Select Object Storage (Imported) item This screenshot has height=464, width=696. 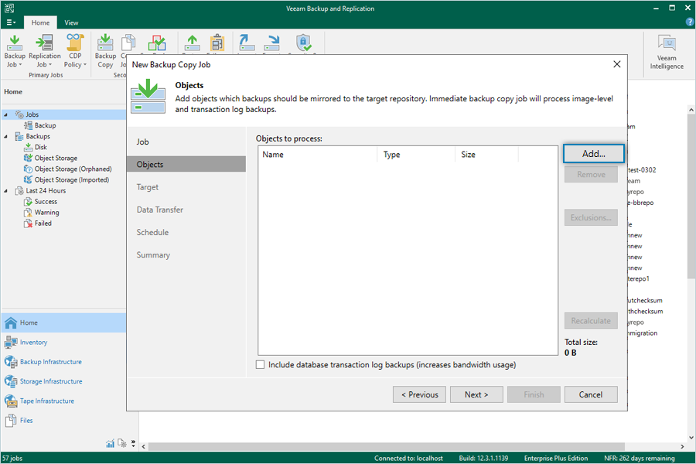pos(71,180)
